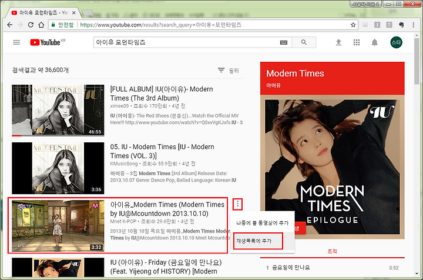
Task: Click the 트랙 tracks heading
Action: 332,251
